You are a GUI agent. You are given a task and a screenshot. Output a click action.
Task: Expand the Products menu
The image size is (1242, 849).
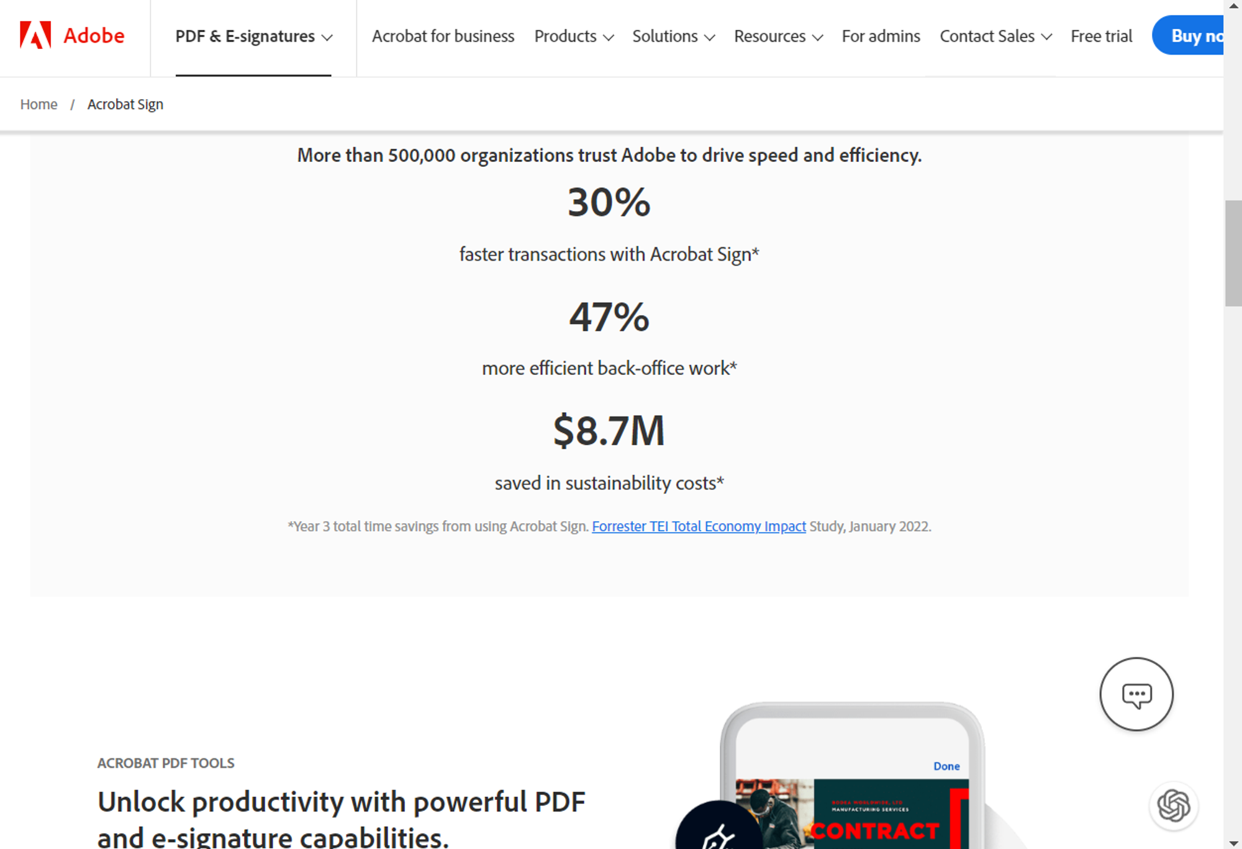pyautogui.click(x=573, y=36)
